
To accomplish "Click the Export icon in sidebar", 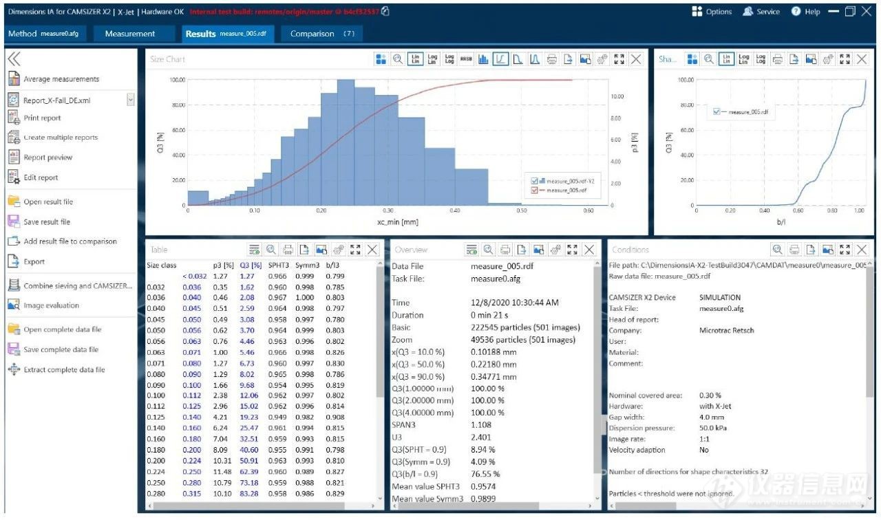I will [x=14, y=261].
